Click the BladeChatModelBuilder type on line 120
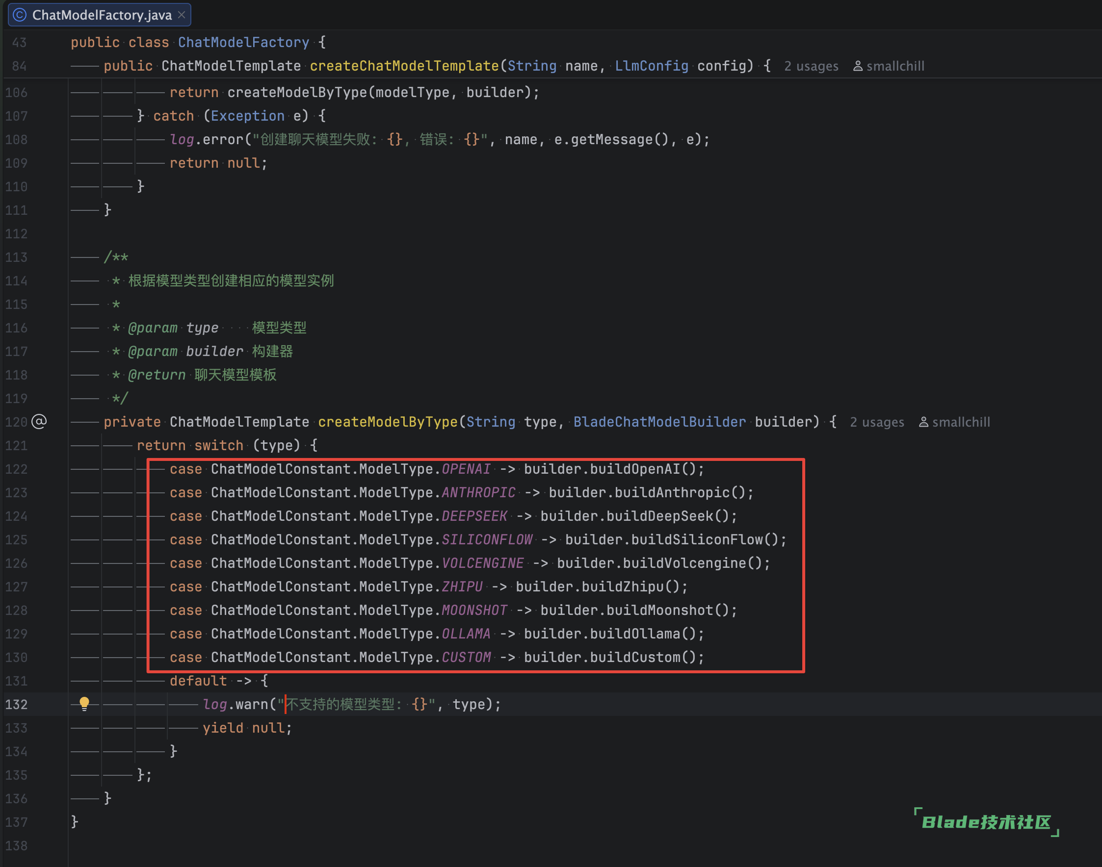Screen dimensions: 1102x867 (x=659, y=422)
